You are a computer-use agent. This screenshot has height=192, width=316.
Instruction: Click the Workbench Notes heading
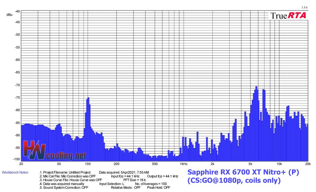coord(15,172)
